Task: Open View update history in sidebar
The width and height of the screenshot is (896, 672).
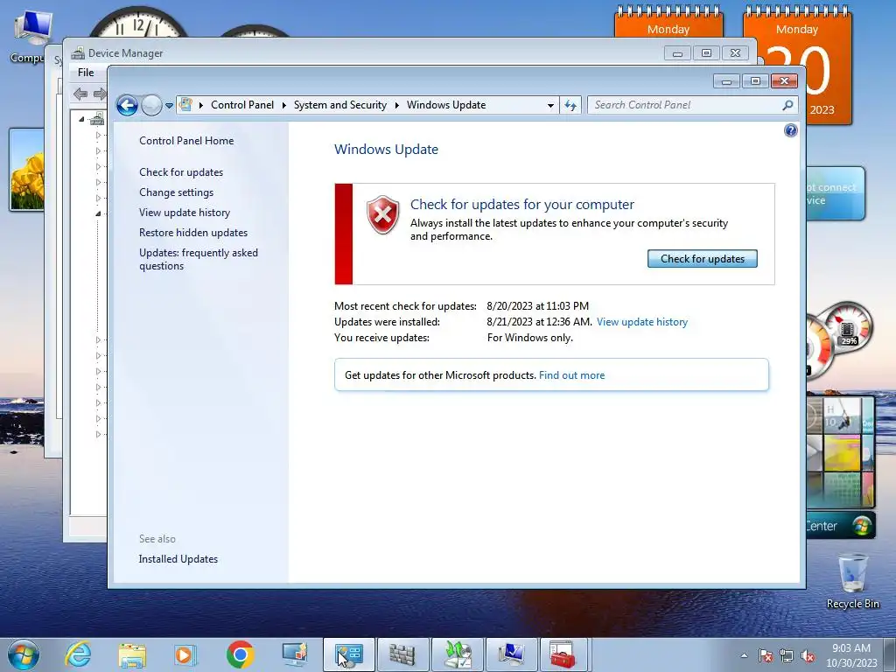Action: [185, 213]
